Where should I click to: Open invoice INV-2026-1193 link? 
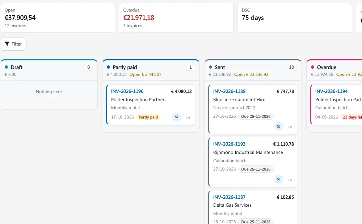click(x=229, y=144)
